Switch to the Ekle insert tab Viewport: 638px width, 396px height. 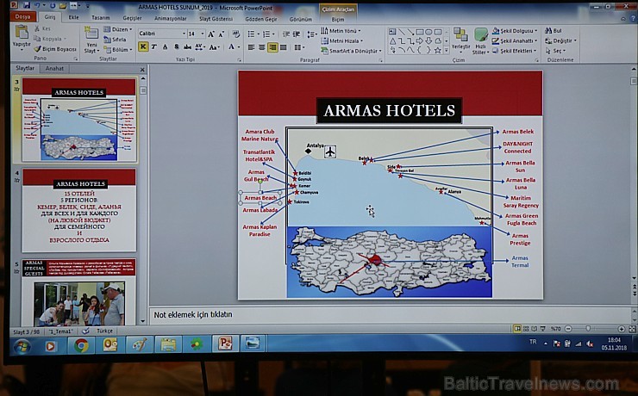pos(73,17)
